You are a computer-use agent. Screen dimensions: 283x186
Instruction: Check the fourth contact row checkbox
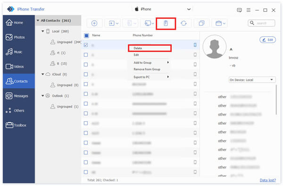point(86,74)
